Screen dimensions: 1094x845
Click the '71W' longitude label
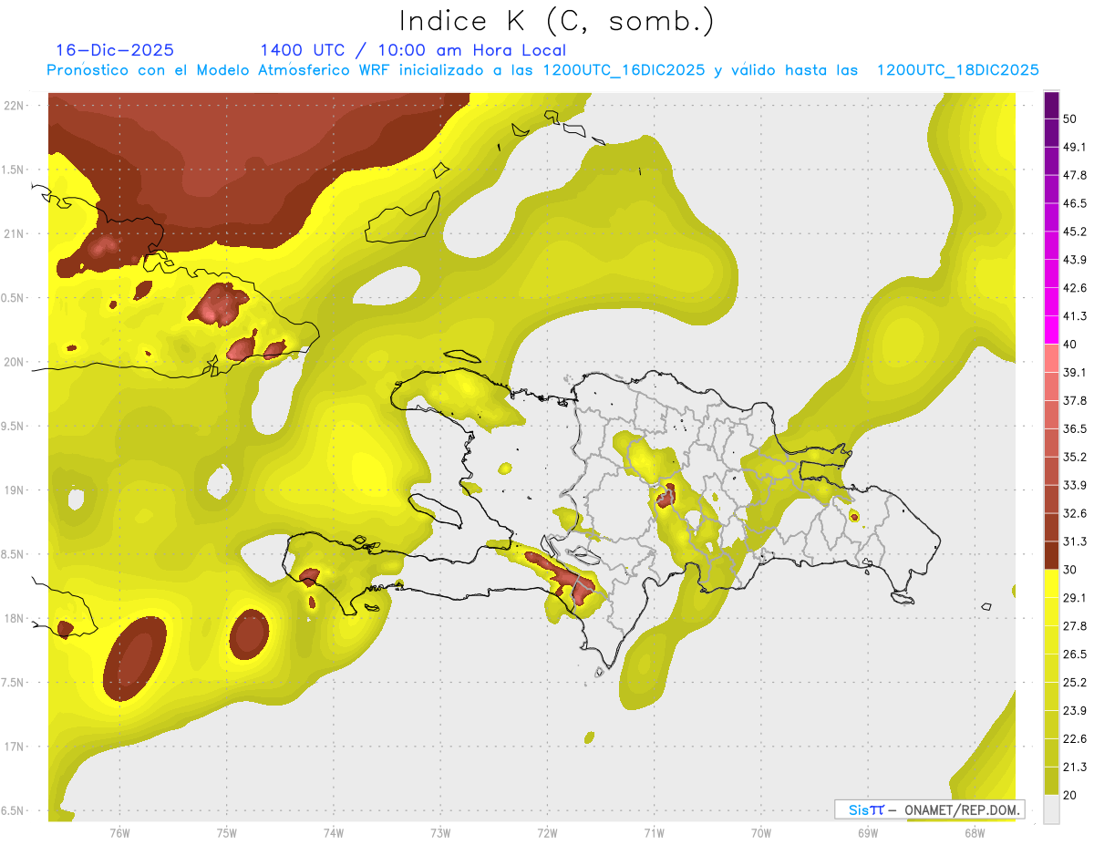tap(654, 833)
